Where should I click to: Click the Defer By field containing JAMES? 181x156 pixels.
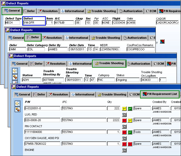click(x=58, y=49)
